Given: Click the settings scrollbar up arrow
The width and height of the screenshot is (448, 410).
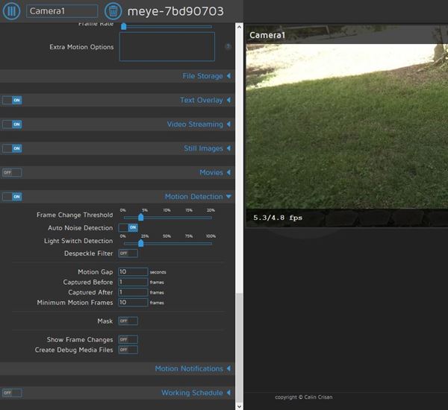Looking at the screenshot, I should [239, 27].
